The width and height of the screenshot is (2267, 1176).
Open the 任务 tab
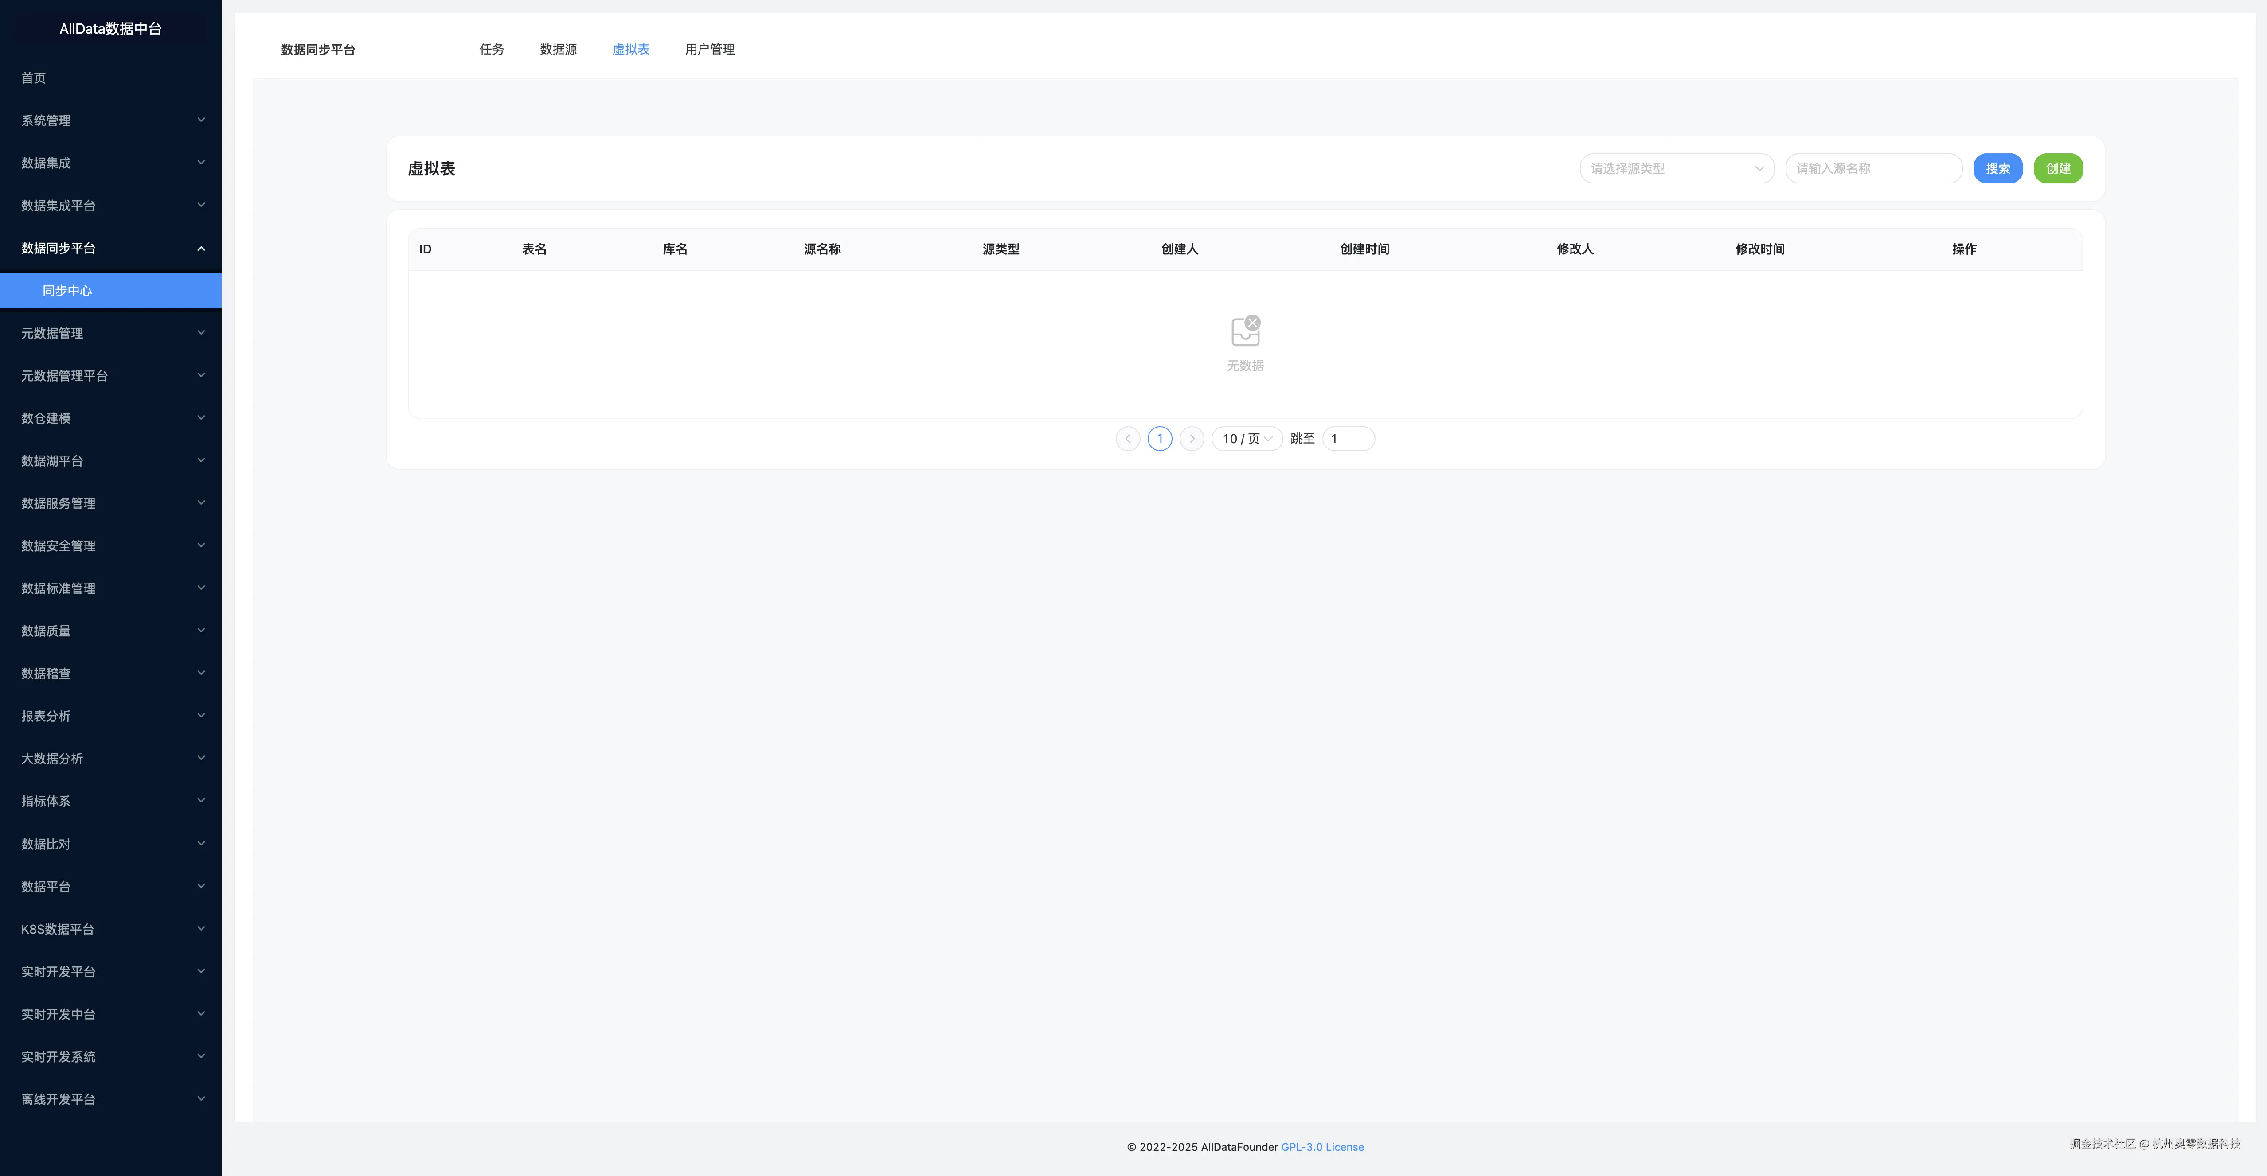coord(491,50)
